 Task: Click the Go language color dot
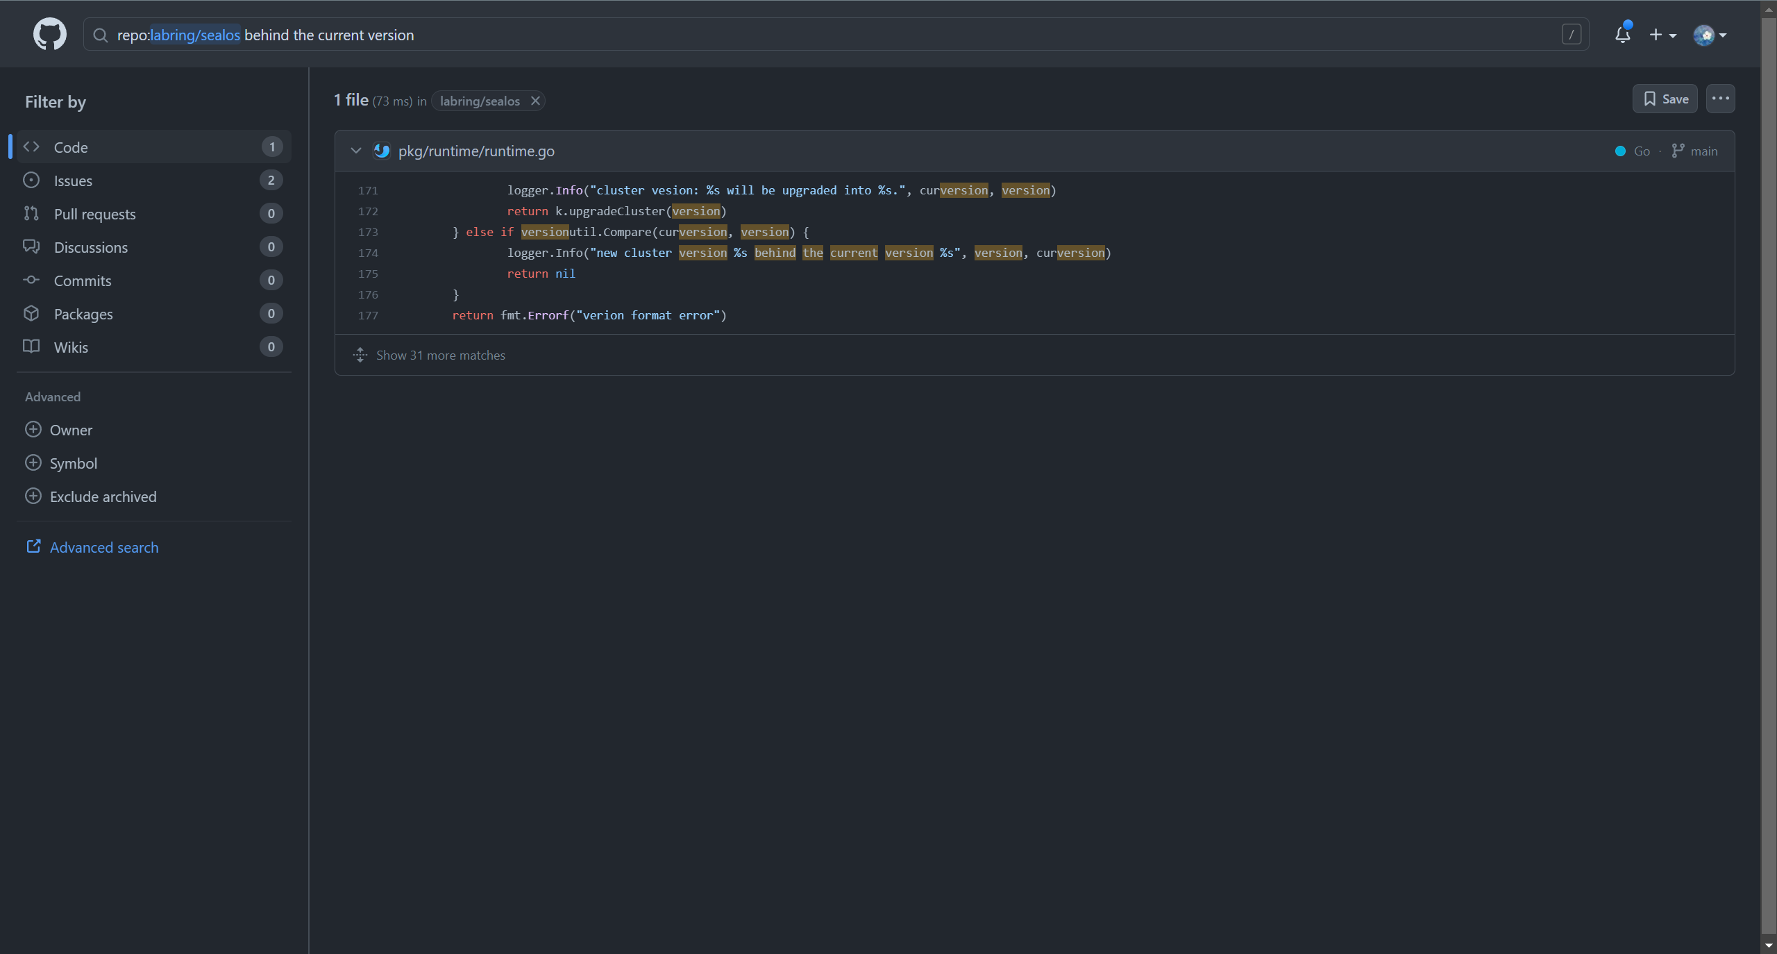click(x=1620, y=151)
